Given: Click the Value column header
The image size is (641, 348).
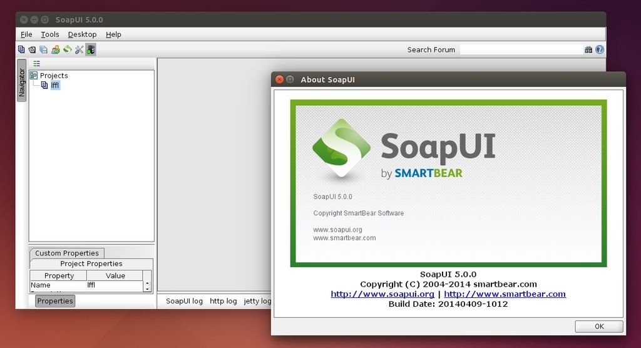Looking at the screenshot, I should click(115, 275).
